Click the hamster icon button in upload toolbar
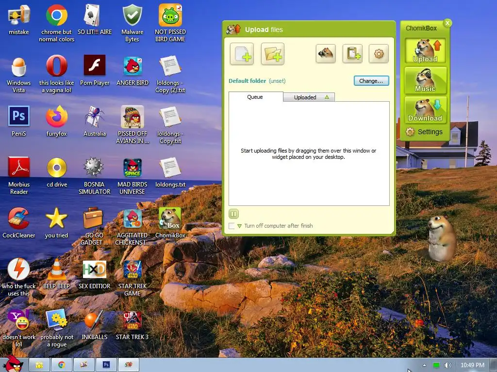This screenshot has width=497, height=372. coord(326,53)
